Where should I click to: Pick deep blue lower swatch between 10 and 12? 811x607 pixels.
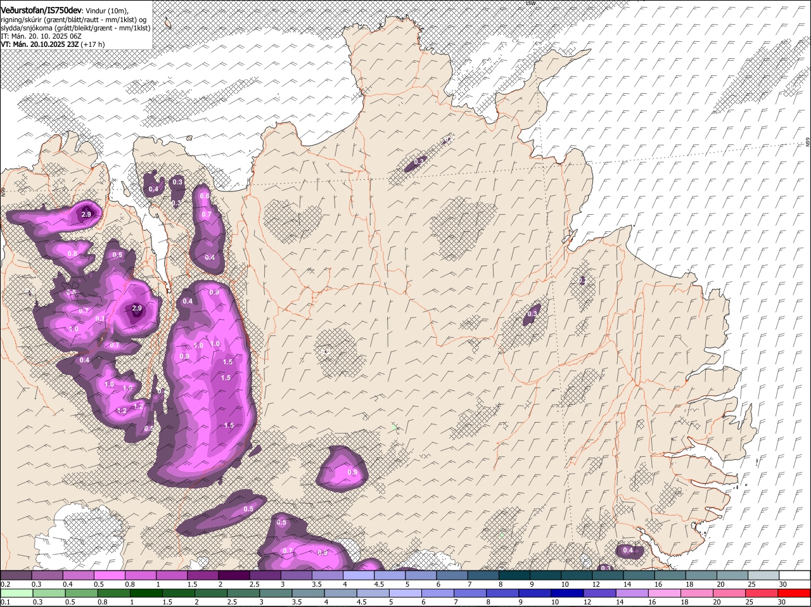point(567,593)
